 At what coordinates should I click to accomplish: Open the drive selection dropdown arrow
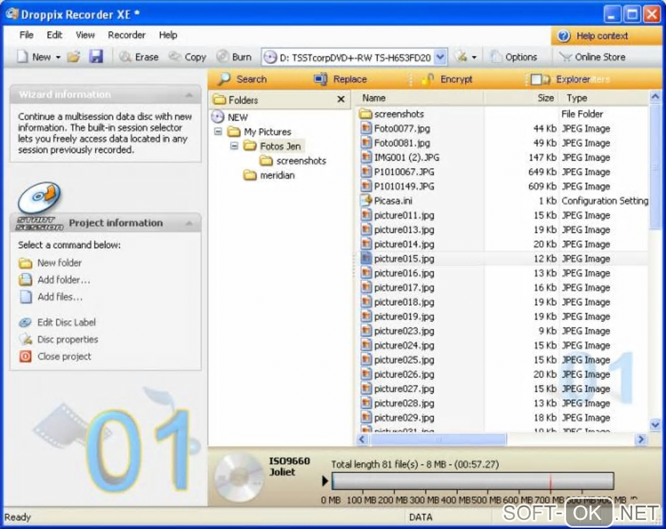click(441, 57)
